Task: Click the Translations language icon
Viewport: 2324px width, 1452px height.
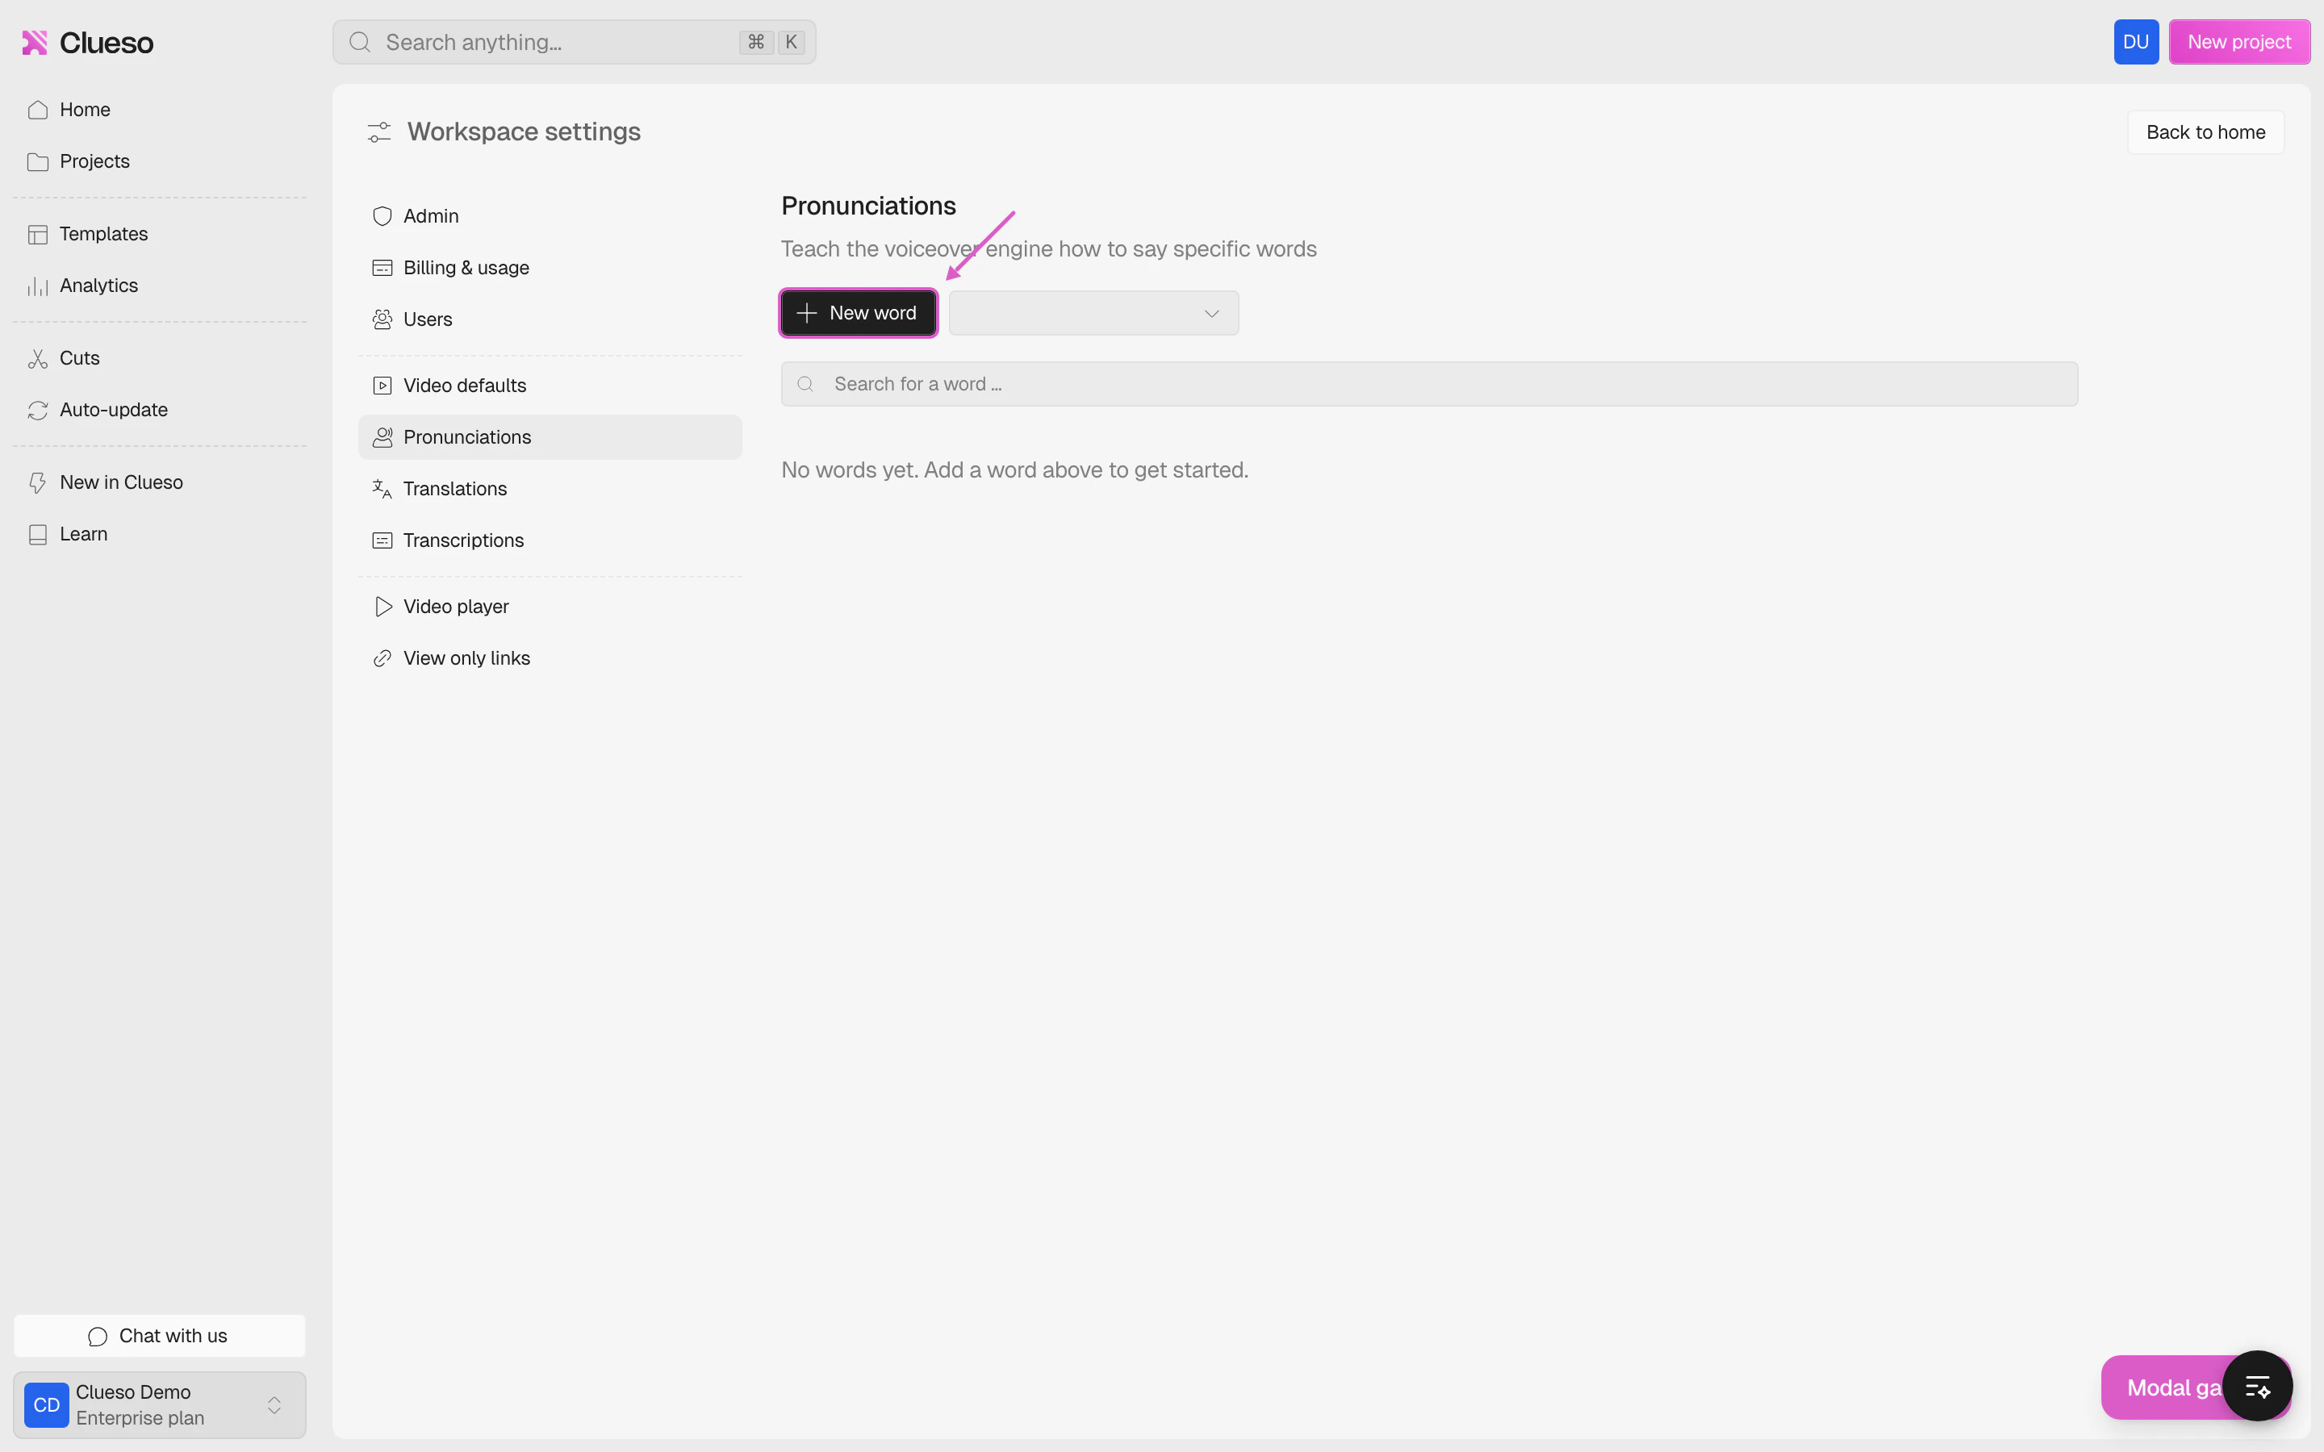Action: click(x=381, y=488)
